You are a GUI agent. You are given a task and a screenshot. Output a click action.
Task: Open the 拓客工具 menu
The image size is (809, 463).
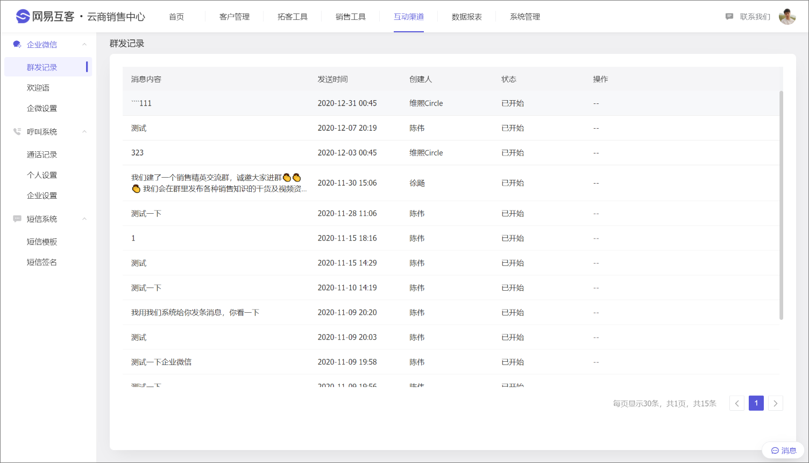click(x=293, y=17)
